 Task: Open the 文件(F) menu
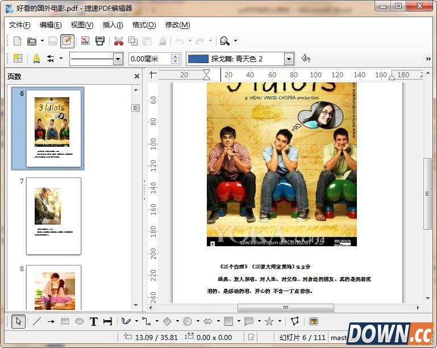pyautogui.click(x=19, y=25)
